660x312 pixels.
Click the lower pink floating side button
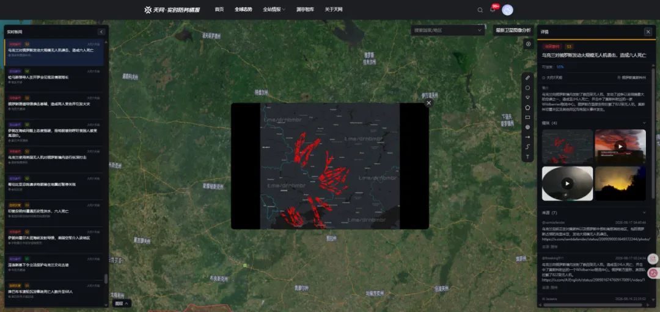coord(653,273)
